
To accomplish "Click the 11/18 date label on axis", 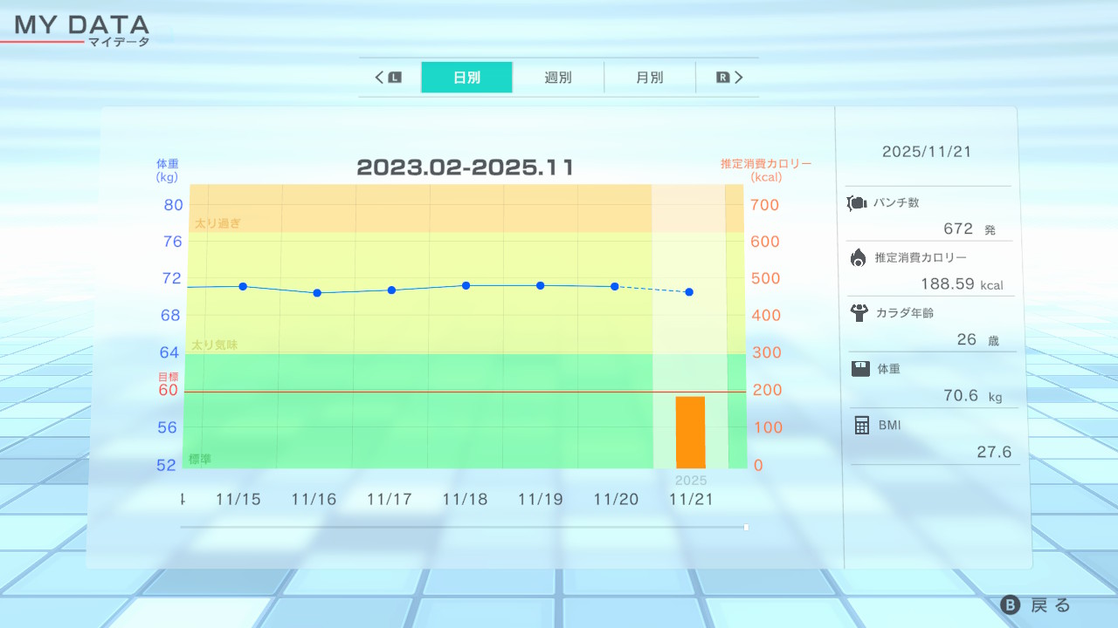I will (x=465, y=500).
